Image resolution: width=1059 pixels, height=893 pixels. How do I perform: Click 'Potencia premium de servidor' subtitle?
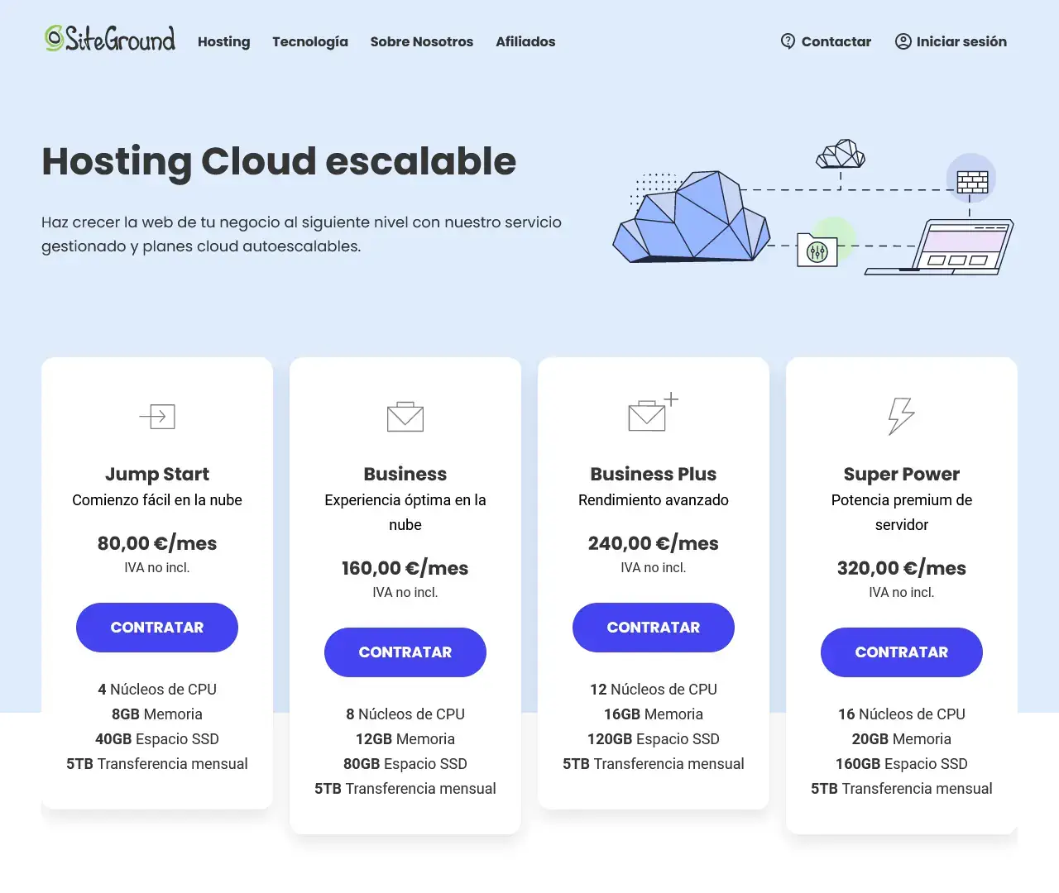(902, 513)
